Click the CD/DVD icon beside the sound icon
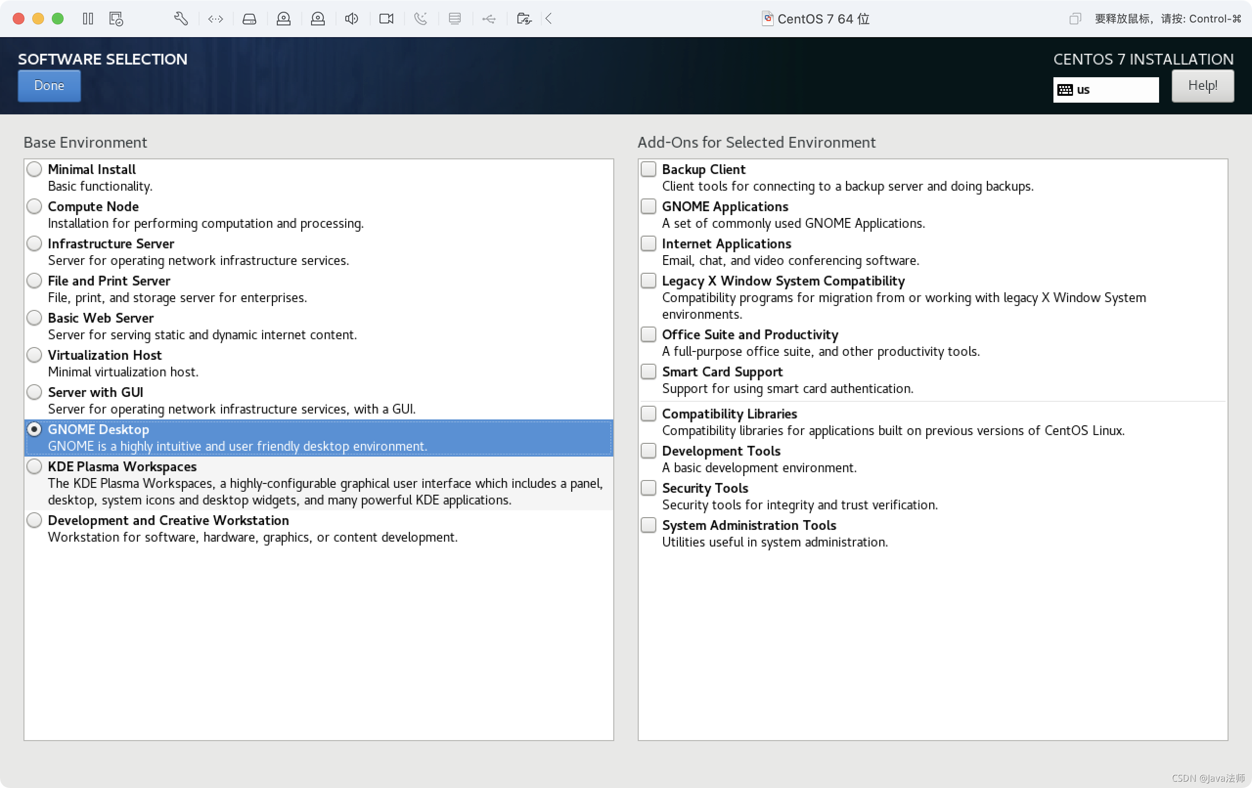The width and height of the screenshot is (1252, 788). click(x=318, y=19)
